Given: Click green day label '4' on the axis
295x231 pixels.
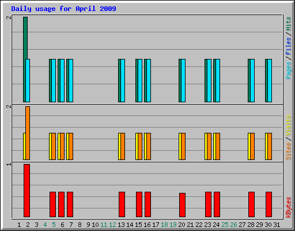Looking at the screenshot, I should [45, 225].
